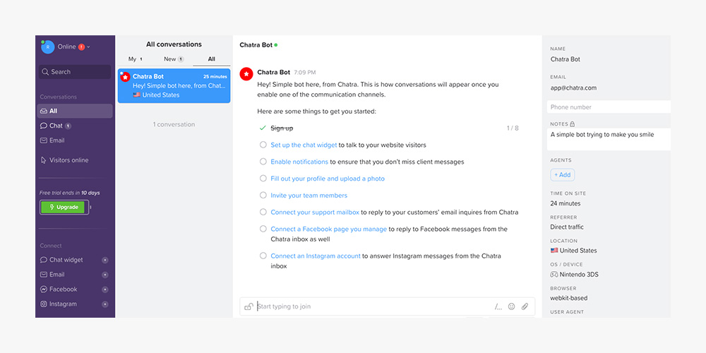Click the + Add agents button
Screen dimensions: 706x353
pyautogui.click(x=563, y=174)
